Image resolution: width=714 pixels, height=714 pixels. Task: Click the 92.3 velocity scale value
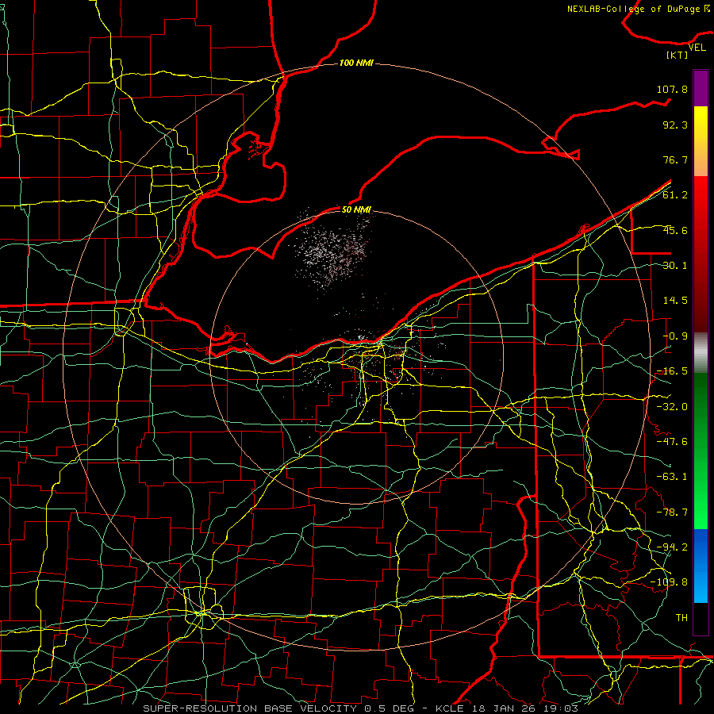(675, 125)
